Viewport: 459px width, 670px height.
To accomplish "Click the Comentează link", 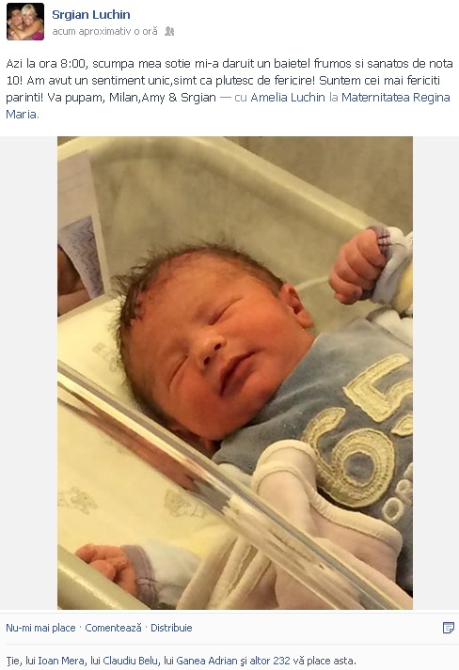I will [114, 628].
